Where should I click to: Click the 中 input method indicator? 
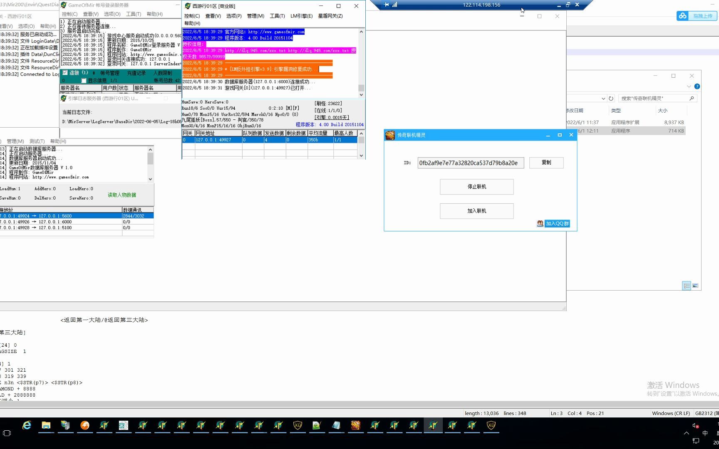pyautogui.click(x=705, y=433)
